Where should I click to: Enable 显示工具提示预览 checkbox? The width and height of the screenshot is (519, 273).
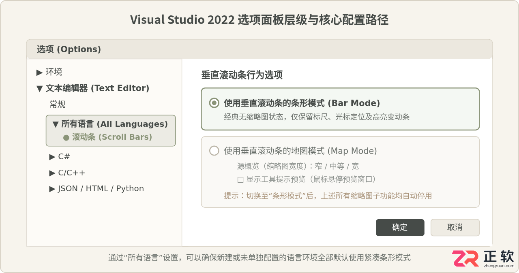[240, 179]
